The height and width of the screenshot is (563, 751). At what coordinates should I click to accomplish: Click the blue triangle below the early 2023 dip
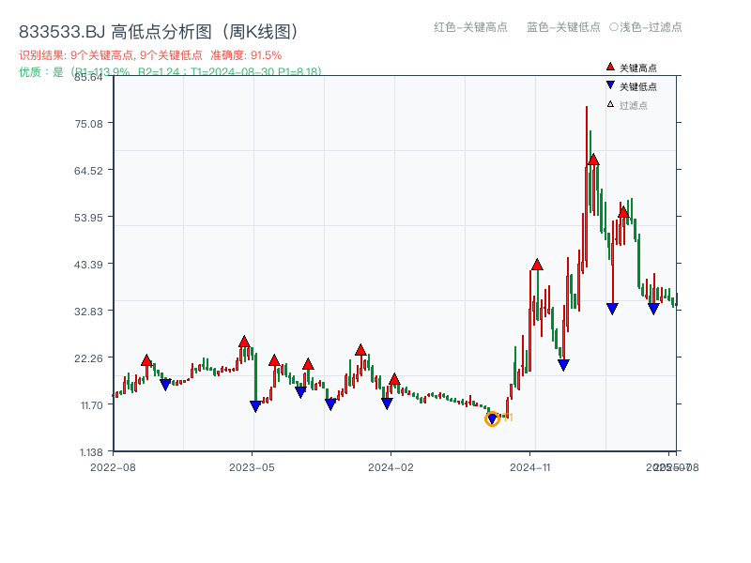point(254,404)
